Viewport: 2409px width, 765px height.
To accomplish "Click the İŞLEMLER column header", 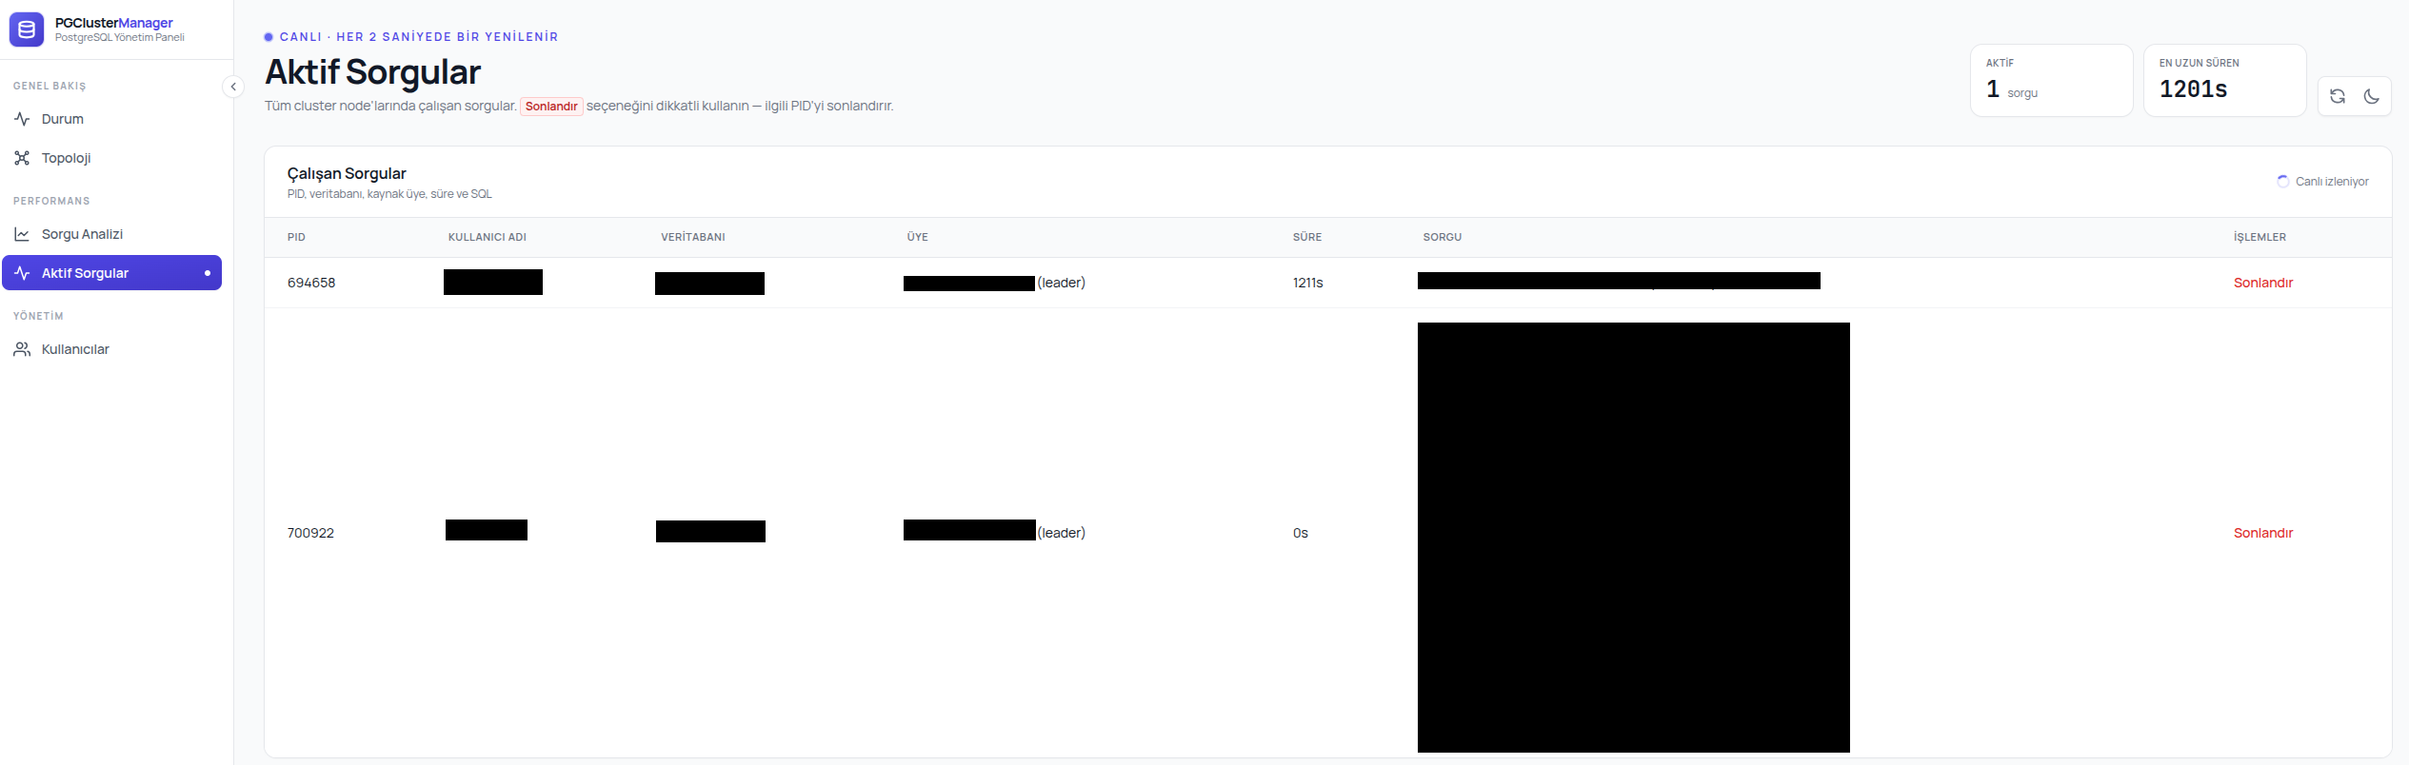I will tap(2260, 237).
